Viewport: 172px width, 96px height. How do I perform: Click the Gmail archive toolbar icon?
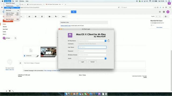pos(29,17)
